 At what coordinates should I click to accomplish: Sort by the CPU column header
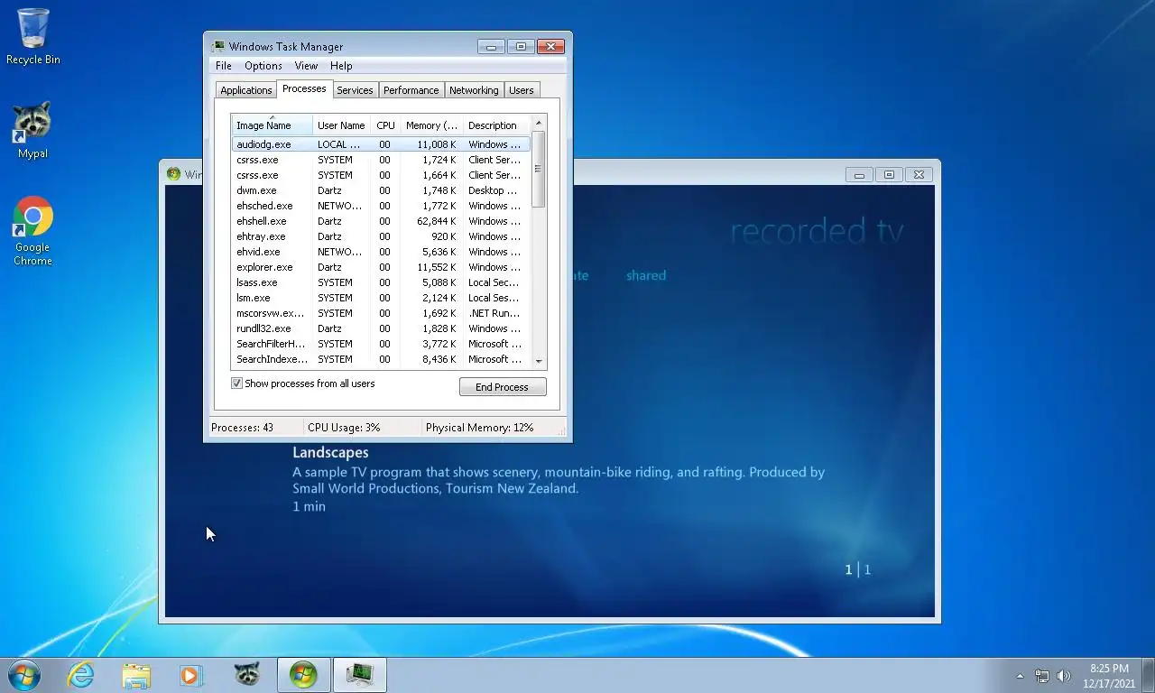click(385, 125)
